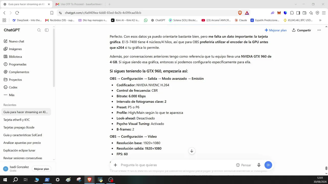The width and height of the screenshot is (328, 184).
Task: Open the Claude bookmark
Action: [241, 20]
